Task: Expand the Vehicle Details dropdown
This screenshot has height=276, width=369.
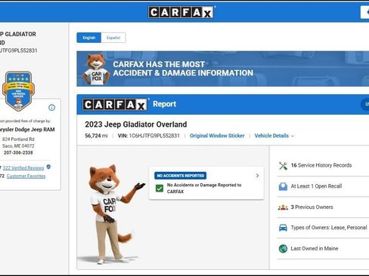Action: pyautogui.click(x=274, y=136)
